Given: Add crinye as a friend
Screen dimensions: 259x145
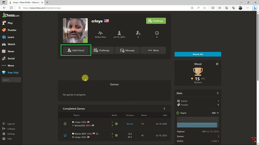Looking at the screenshot, I should pos(76,50).
